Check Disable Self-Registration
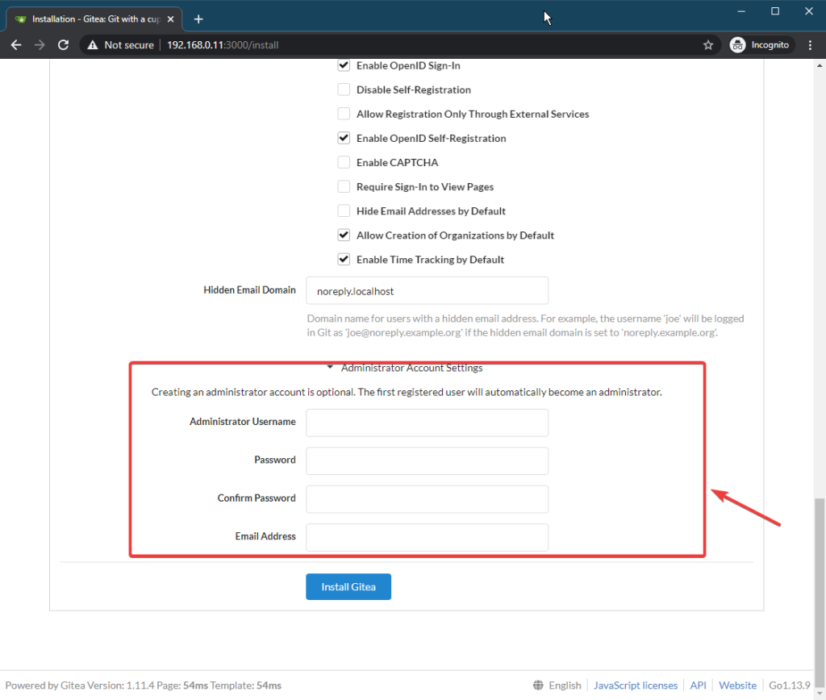 coord(344,90)
